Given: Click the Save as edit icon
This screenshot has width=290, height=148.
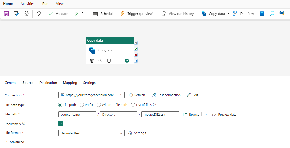Looking at the screenshot, I should (x=17, y=14).
